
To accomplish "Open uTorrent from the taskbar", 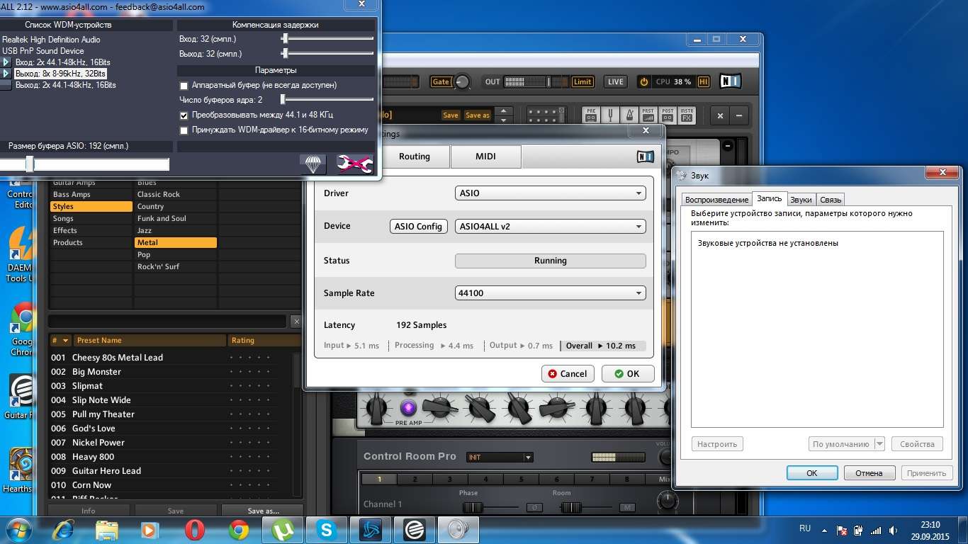I will (283, 529).
